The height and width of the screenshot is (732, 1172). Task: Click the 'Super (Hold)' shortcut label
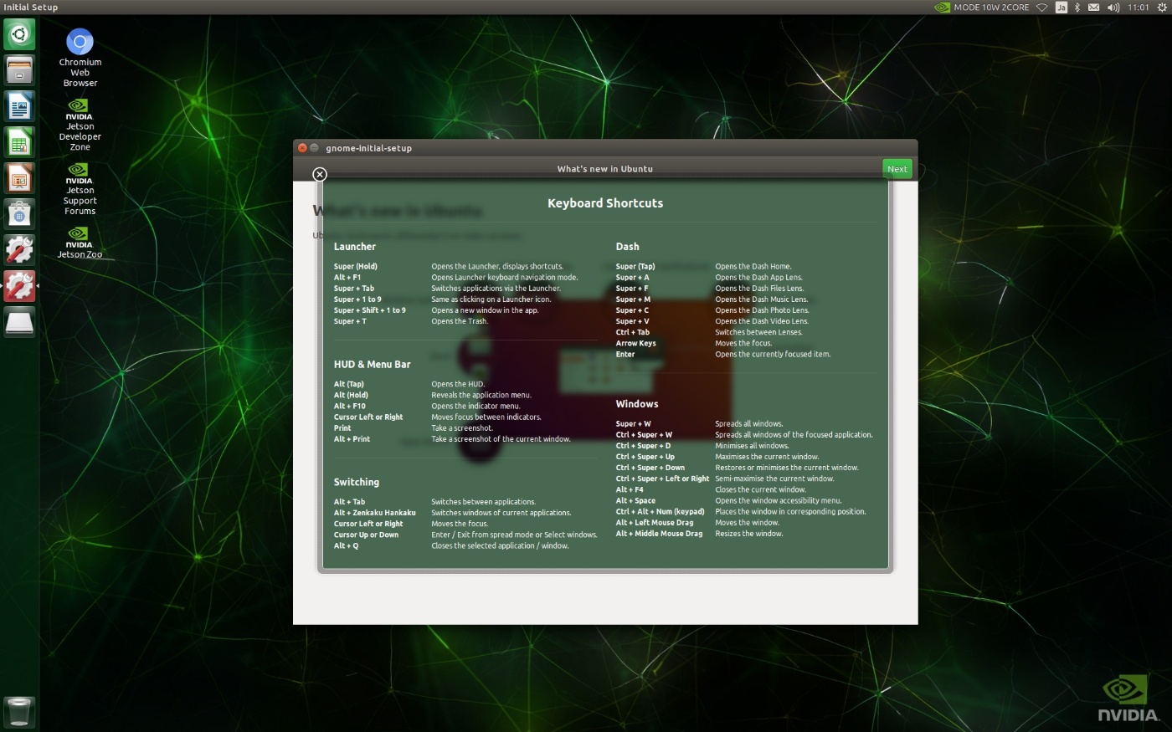coord(356,267)
